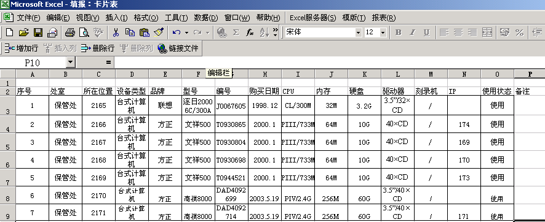This screenshot has height=222, width=545.
Task: Click the equals sign edit formula button
Action: tap(108, 63)
